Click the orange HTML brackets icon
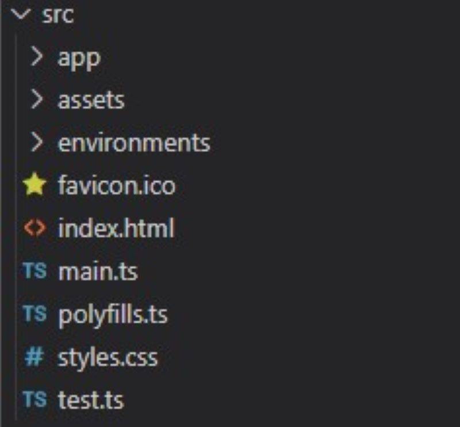This screenshot has width=460, height=427. (x=34, y=228)
